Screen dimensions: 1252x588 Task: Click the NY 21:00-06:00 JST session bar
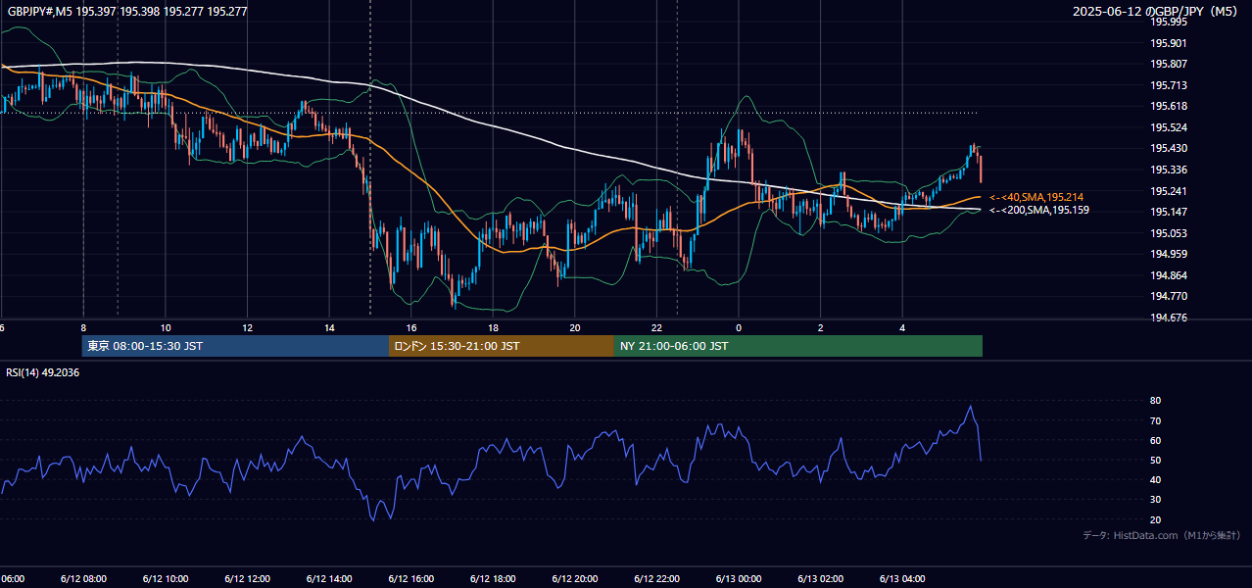[798, 346]
